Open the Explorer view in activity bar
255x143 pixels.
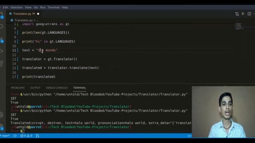pos(2,15)
